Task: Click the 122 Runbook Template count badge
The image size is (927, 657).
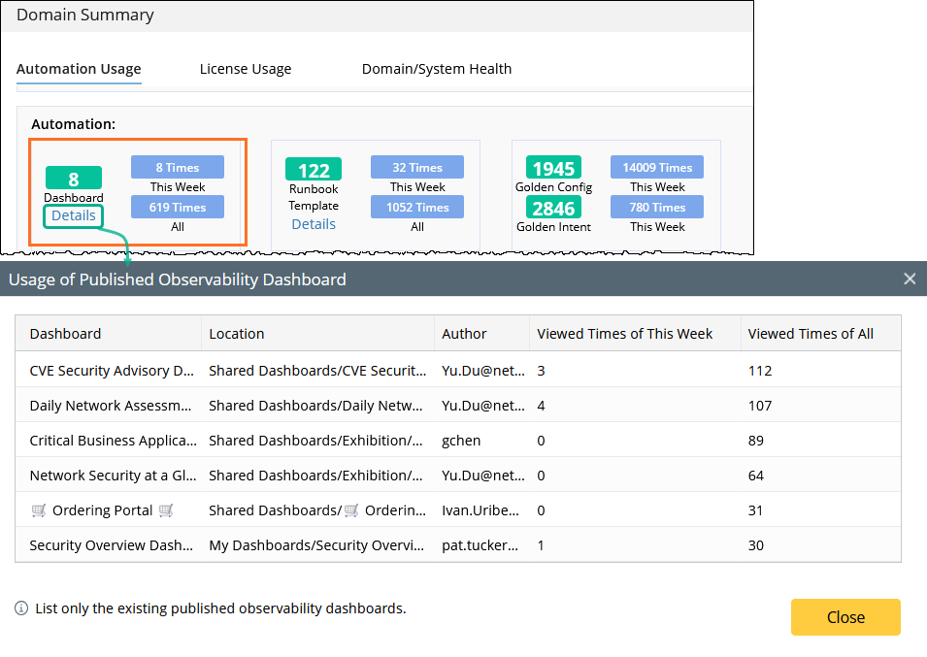Action: tap(314, 171)
